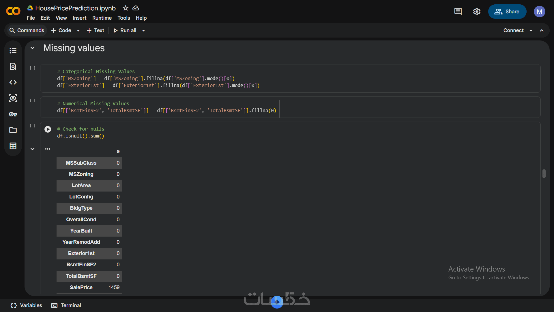The image size is (554, 312).
Task: Open the code snippets sidebar icon
Action: [13, 82]
